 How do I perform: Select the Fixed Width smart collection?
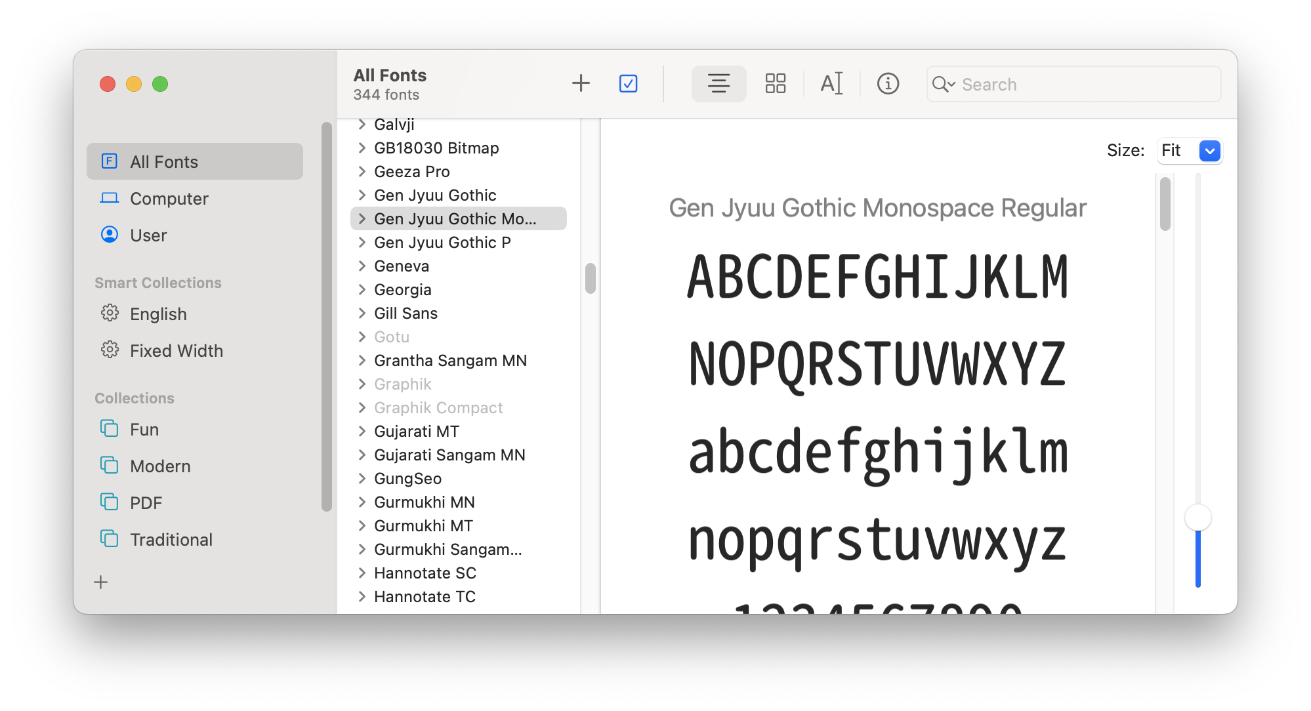click(175, 350)
